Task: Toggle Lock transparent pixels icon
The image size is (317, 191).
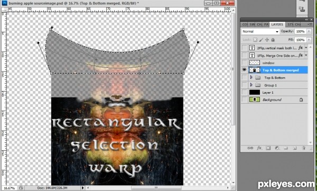Action: click(x=255, y=40)
